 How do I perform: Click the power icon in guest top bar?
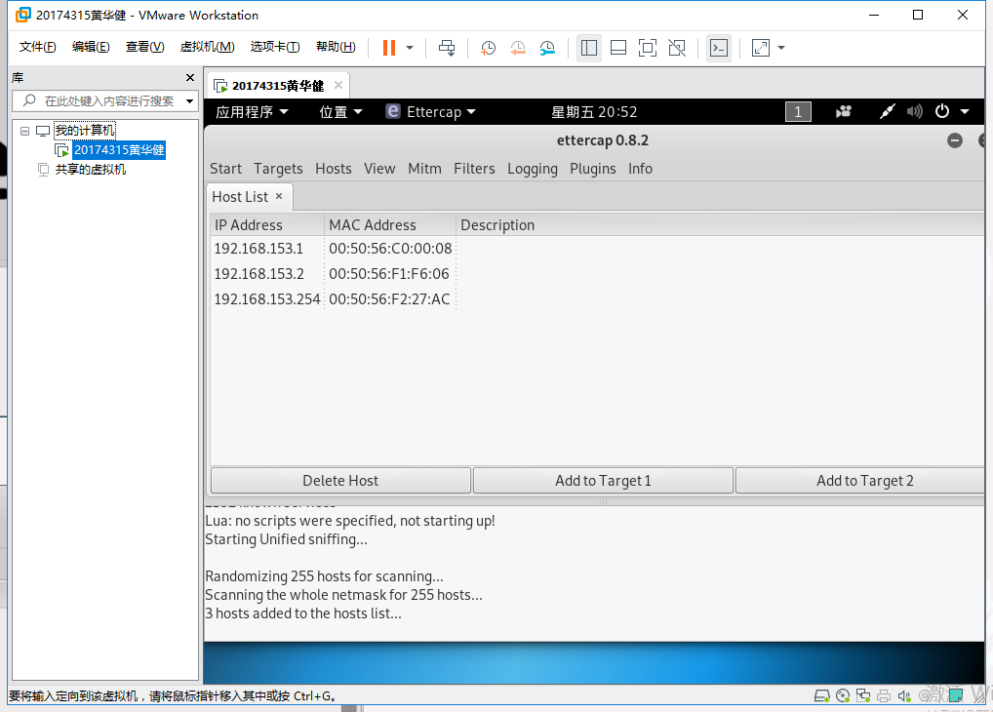point(942,111)
